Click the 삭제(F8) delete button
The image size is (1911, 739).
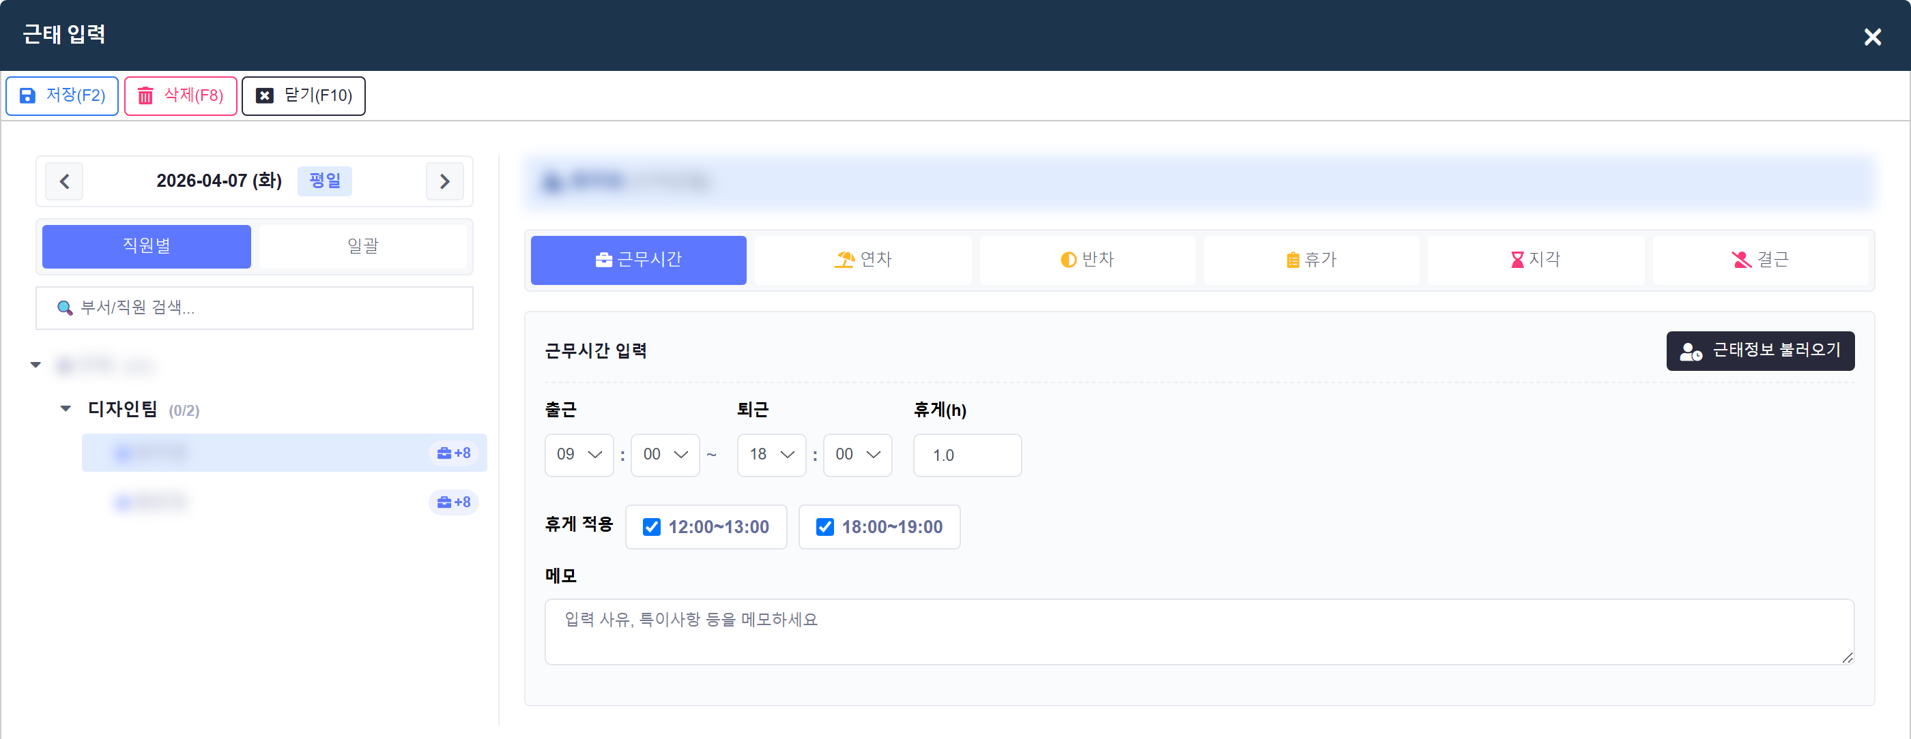(180, 95)
